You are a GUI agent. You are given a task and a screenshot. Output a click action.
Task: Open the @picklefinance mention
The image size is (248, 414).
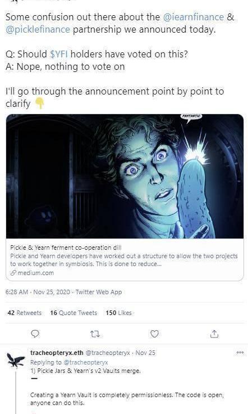pyautogui.click(x=38, y=29)
